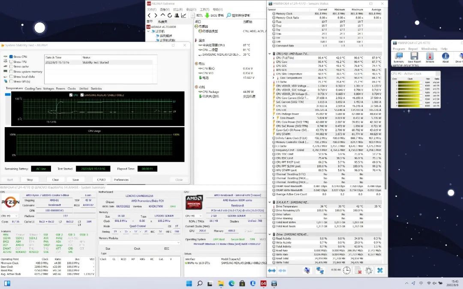463x289 pixels.
Task: Click the AIDA64 up-level arrow icon
Action: pyautogui.click(x=163, y=15)
